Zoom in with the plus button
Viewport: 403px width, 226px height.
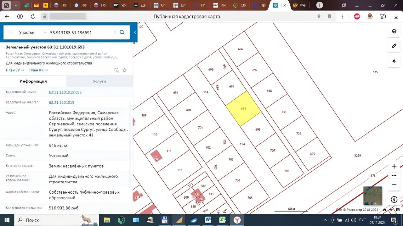pos(394,166)
